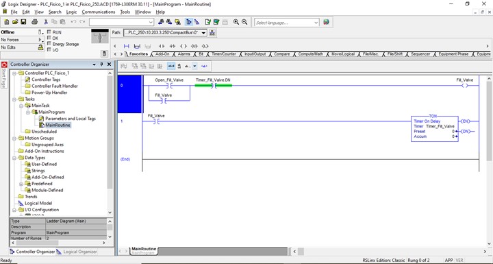Collapse the Motion Groups node
This screenshot has width=493, height=264.
click(14, 138)
